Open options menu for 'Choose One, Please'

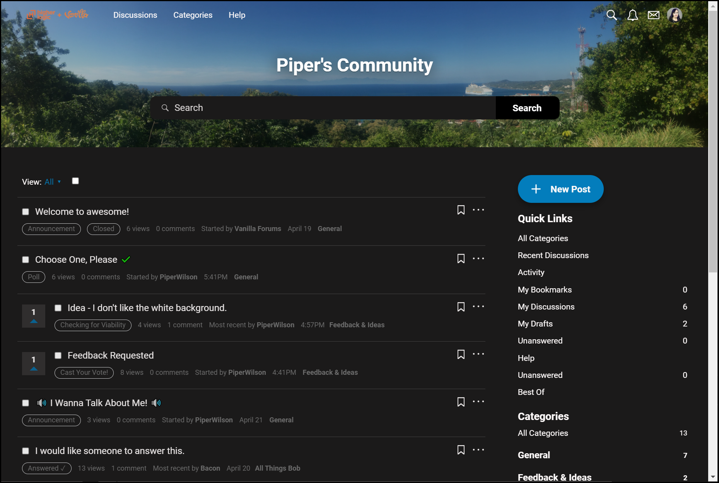pos(478,259)
